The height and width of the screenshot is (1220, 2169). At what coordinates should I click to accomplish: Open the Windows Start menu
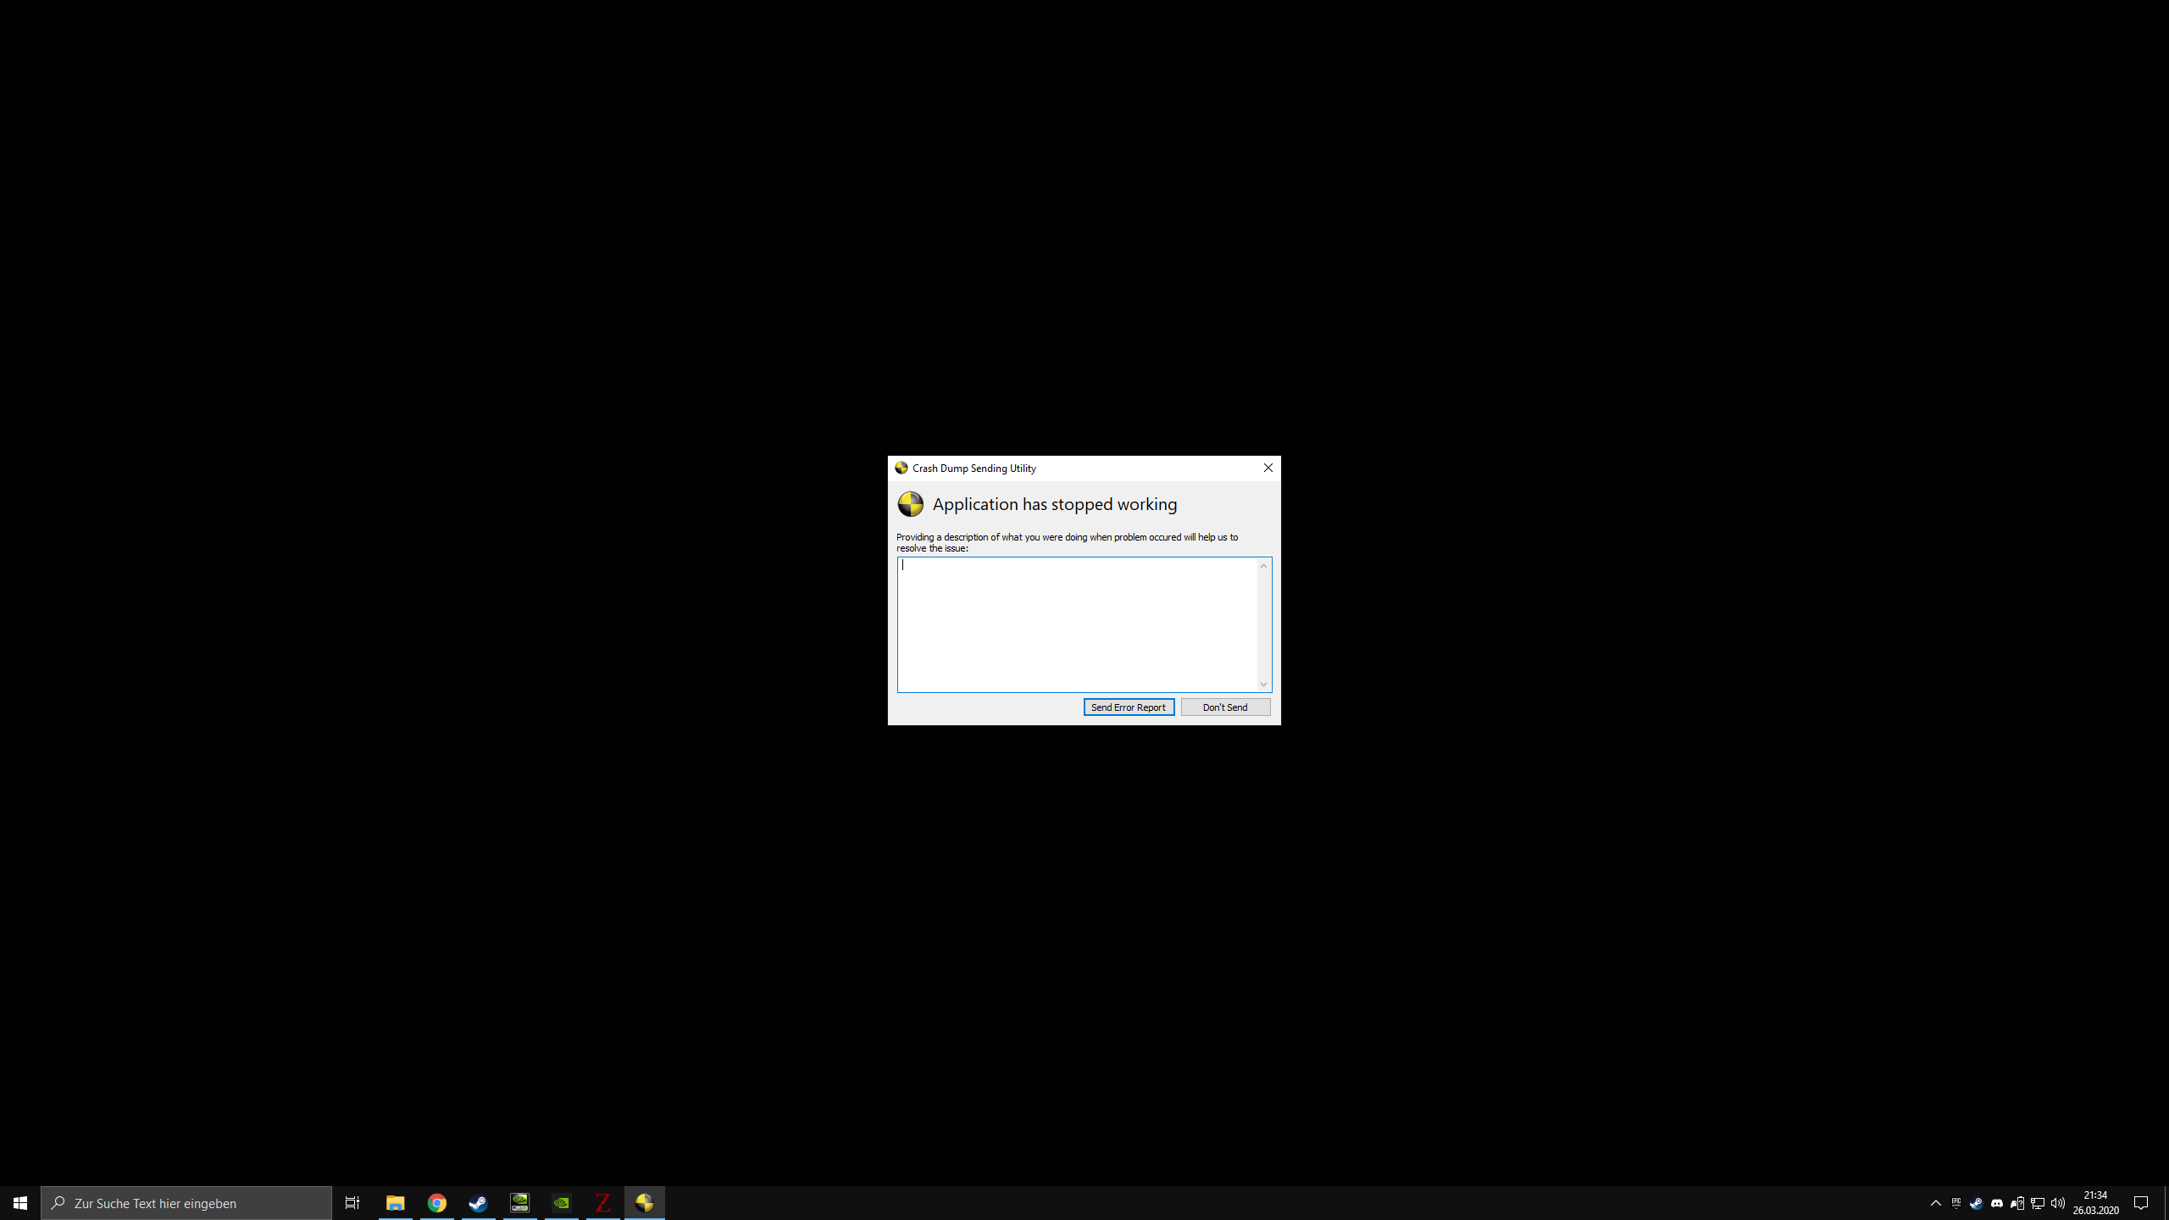(x=20, y=1203)
